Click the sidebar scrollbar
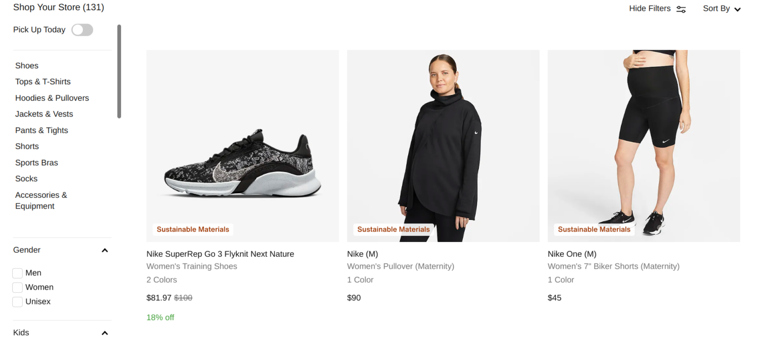 [120, 71]
